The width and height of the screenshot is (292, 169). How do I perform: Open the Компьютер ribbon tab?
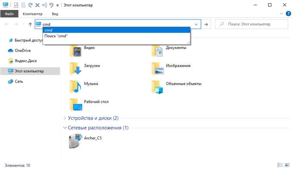33,14
